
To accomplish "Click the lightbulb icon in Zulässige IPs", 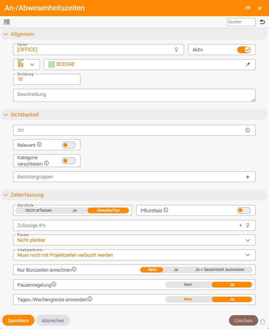I will [x=248, y=225].
